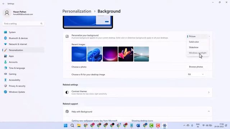Click the Time & language globe icon
230x129 pixels.
click(5, 68)
